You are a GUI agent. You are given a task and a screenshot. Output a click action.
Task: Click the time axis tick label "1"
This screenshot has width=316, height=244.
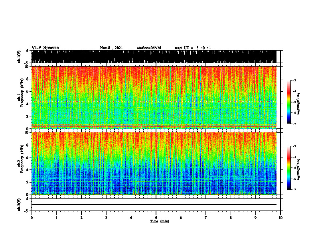click(x=56, y=218)
